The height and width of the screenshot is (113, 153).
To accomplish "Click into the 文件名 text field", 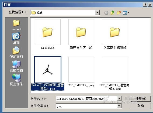I will click(x=87, y=99).
